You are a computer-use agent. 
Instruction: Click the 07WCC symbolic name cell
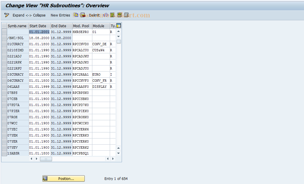pos(18,123)
